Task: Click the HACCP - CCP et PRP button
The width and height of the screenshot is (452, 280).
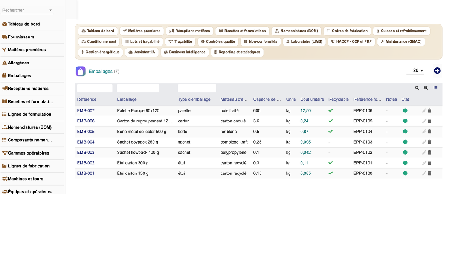Action: 351,41
